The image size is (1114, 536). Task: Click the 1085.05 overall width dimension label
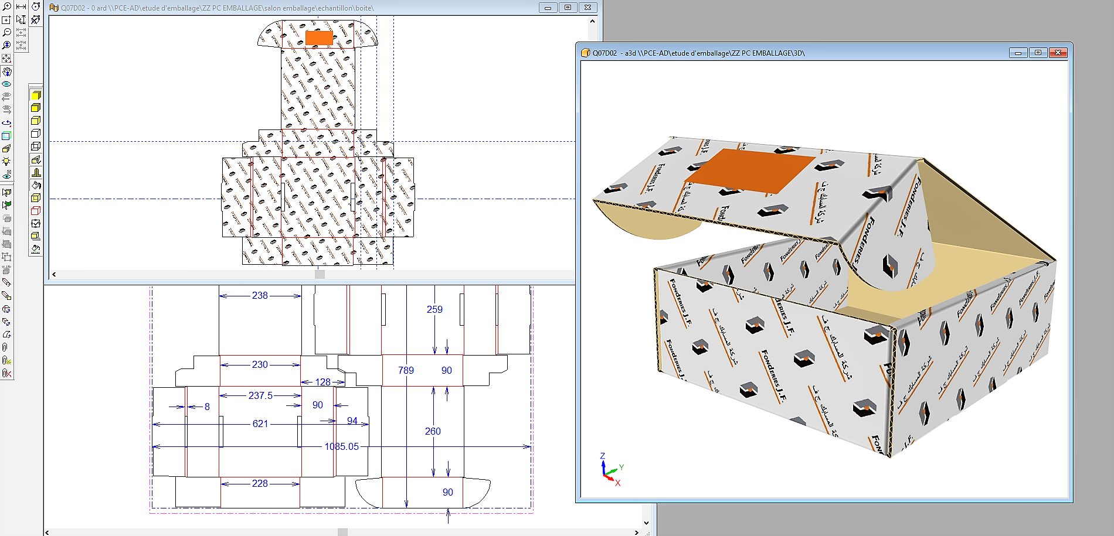click(341, 446)
